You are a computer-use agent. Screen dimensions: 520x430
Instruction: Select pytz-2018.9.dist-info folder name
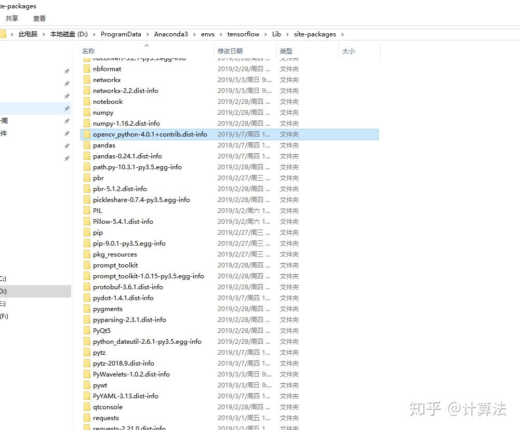pos(123,364)
